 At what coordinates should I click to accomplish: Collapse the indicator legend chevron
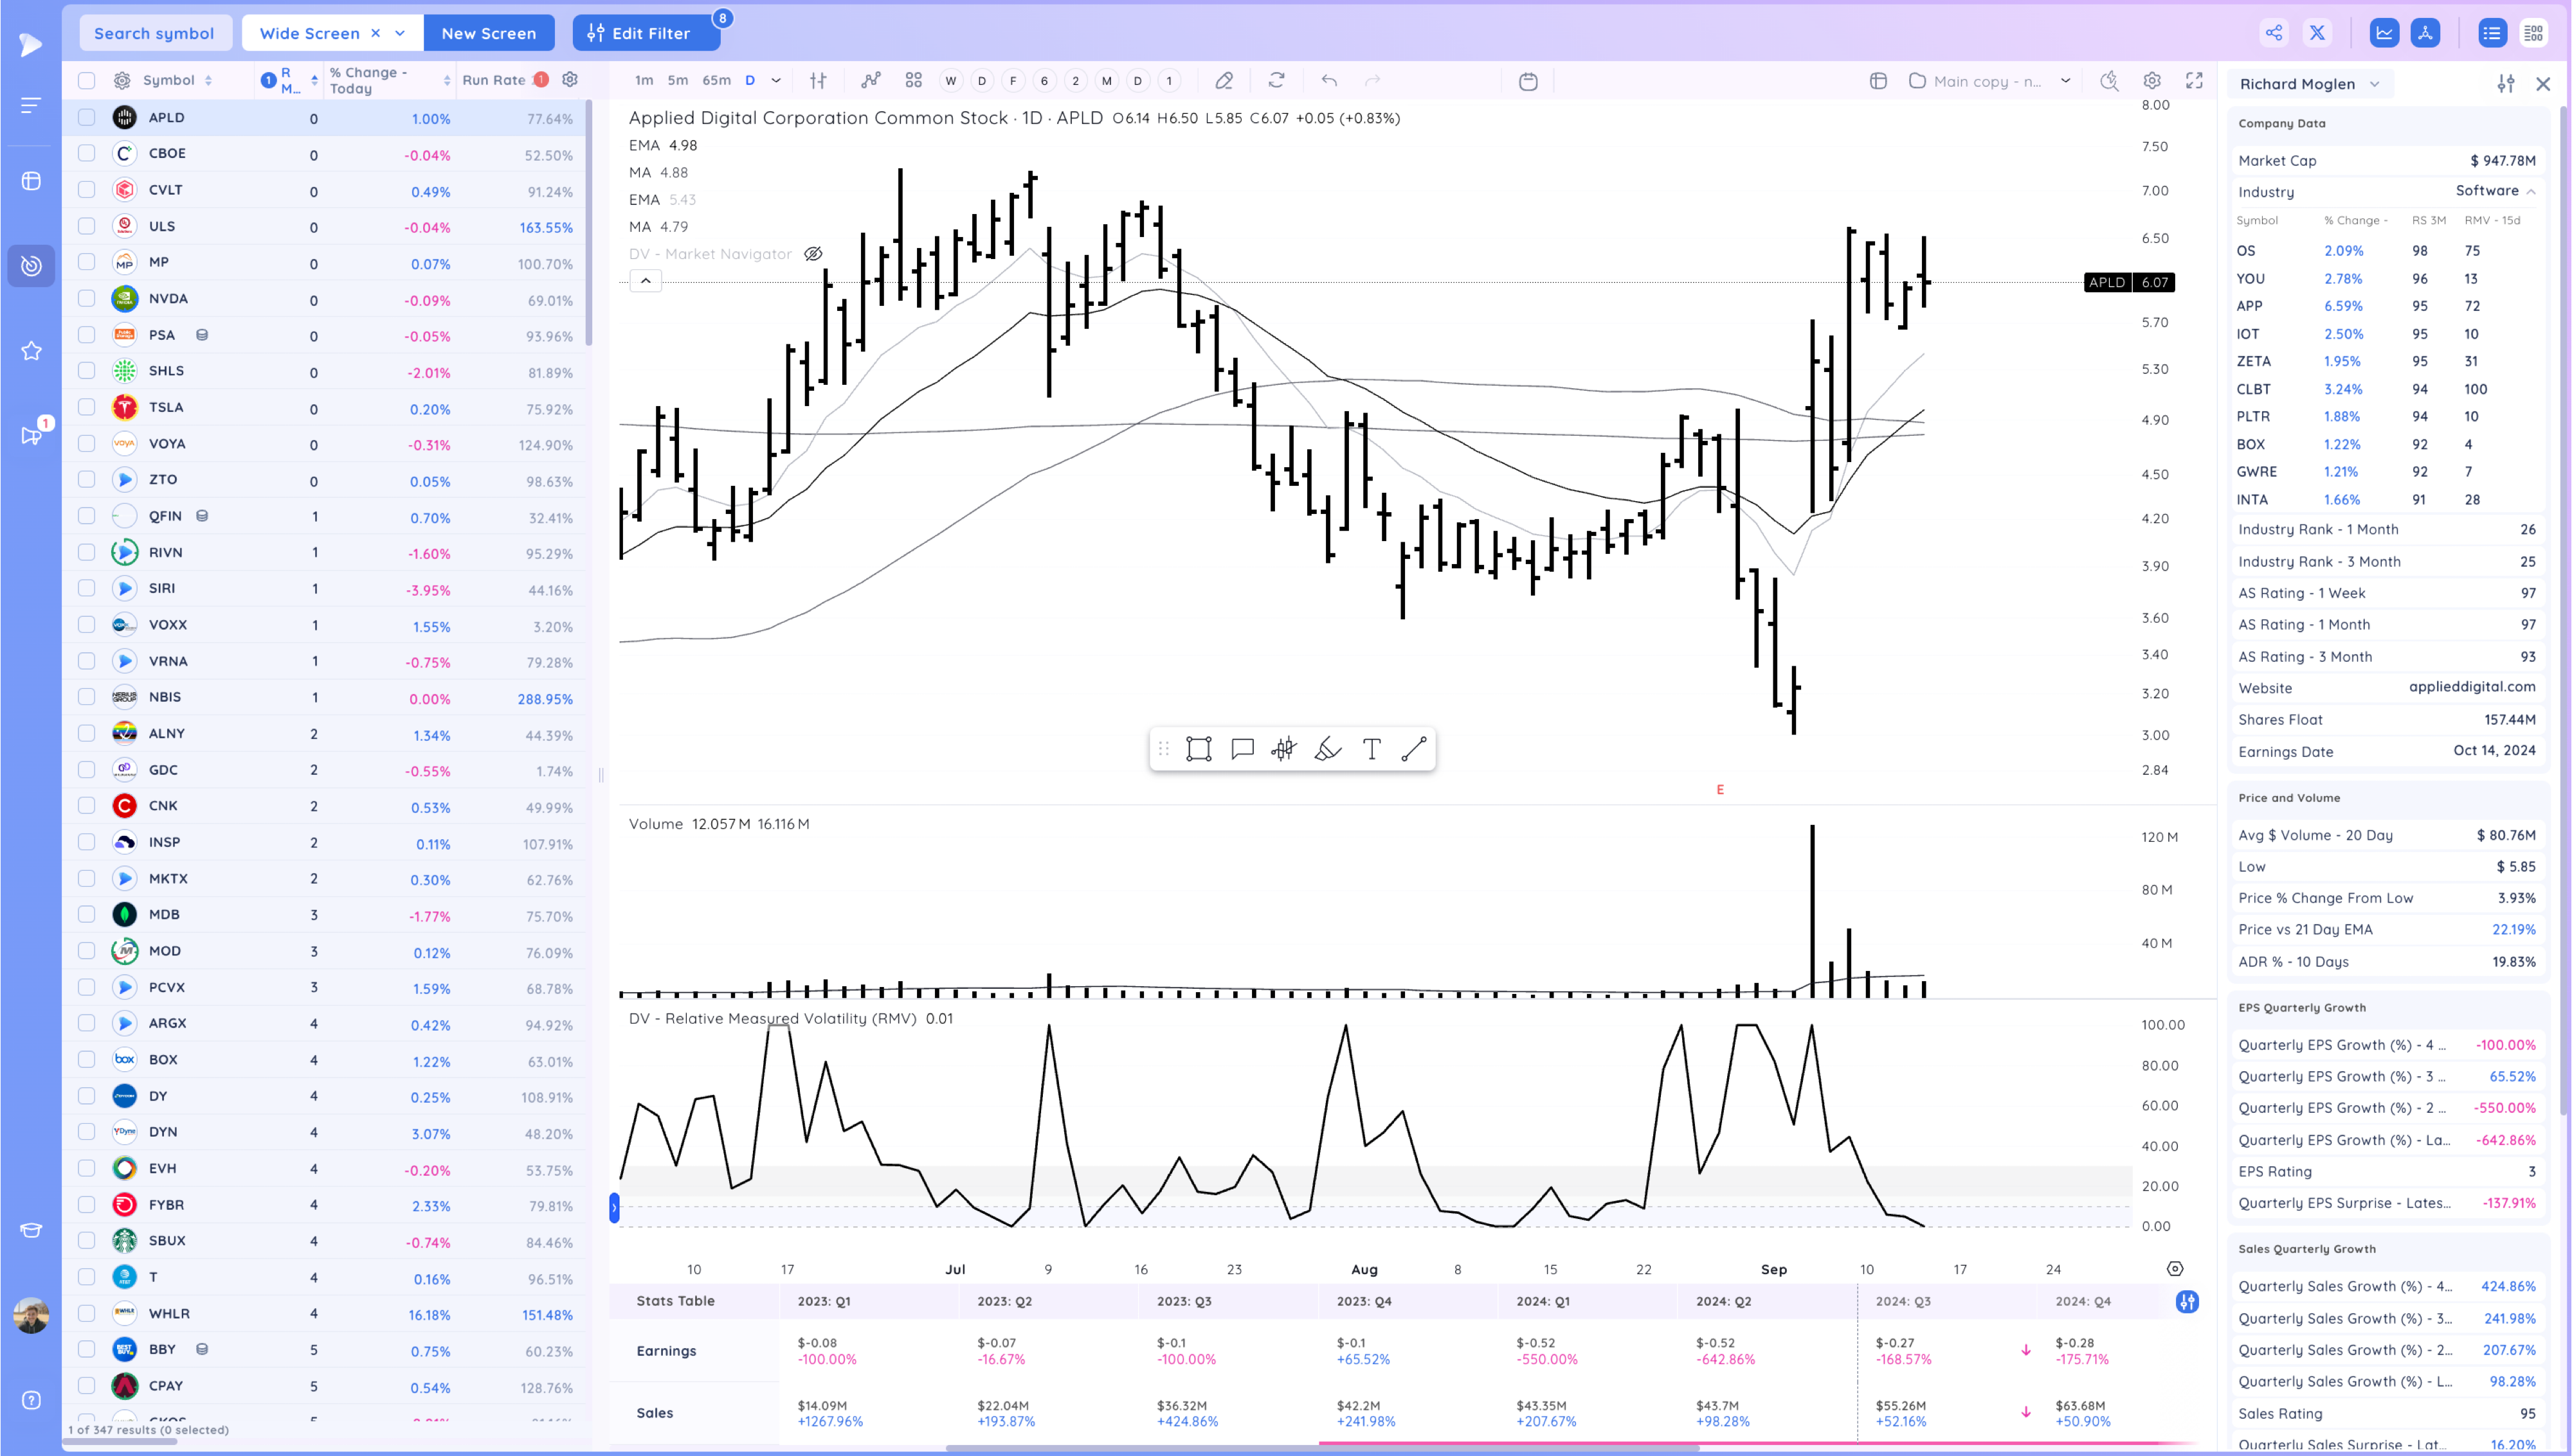[x=646, y=281]
